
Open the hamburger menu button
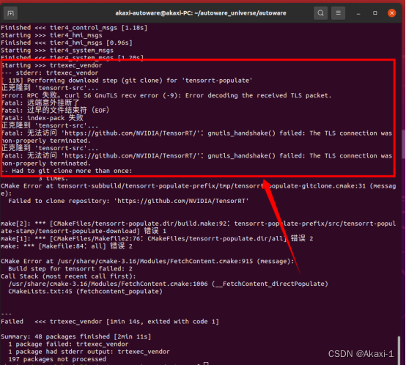(x=338, y=13)
